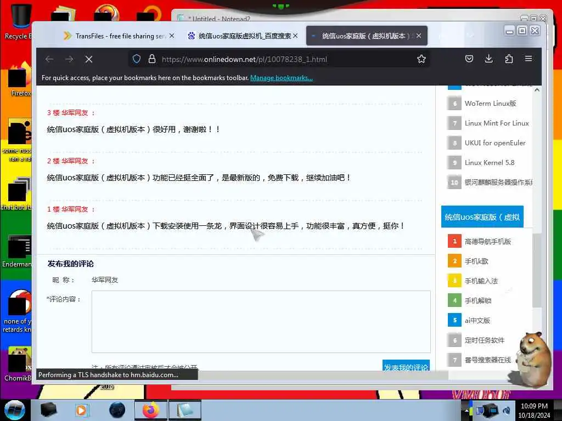Click the taskbar clock 10:09 PM

tap(534, 406)
